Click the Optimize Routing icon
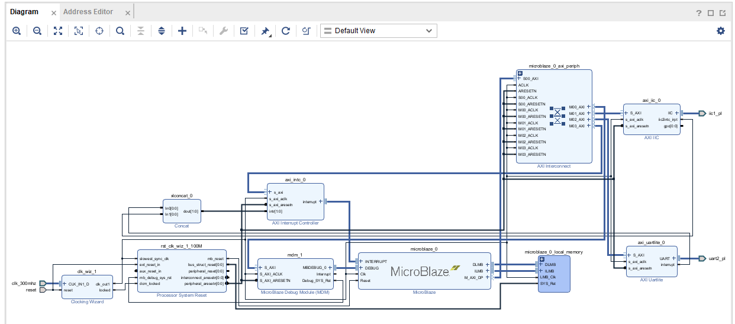The width and height of the screenshot is (735, 324). click(x=306, y=31)
